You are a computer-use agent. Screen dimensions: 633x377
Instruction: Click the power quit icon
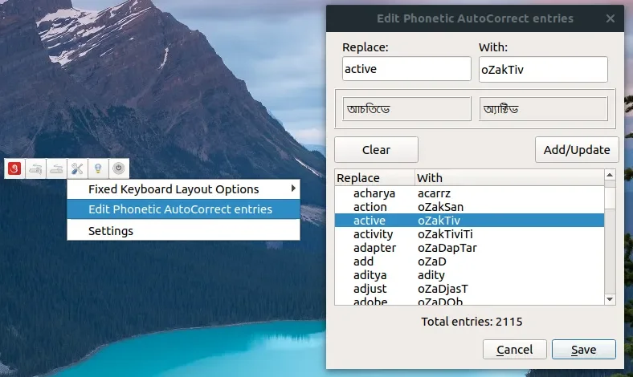click(x=119, y=168)
